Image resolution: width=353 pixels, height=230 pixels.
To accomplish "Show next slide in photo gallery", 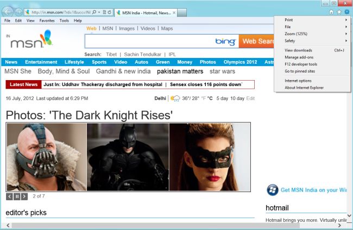I will 24,196.
